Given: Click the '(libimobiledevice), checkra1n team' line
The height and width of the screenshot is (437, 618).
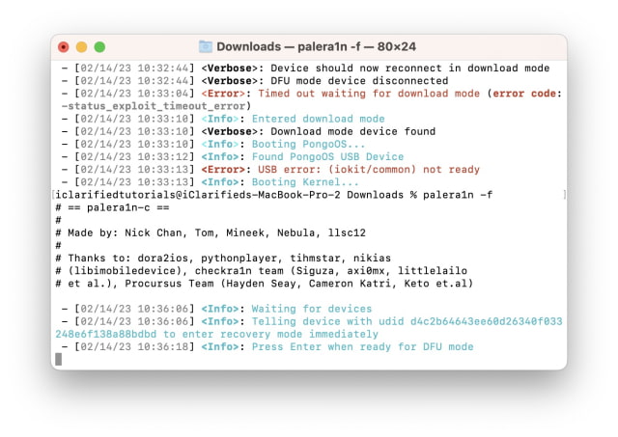Looking at the screenshot, I should tap(262, 271).
